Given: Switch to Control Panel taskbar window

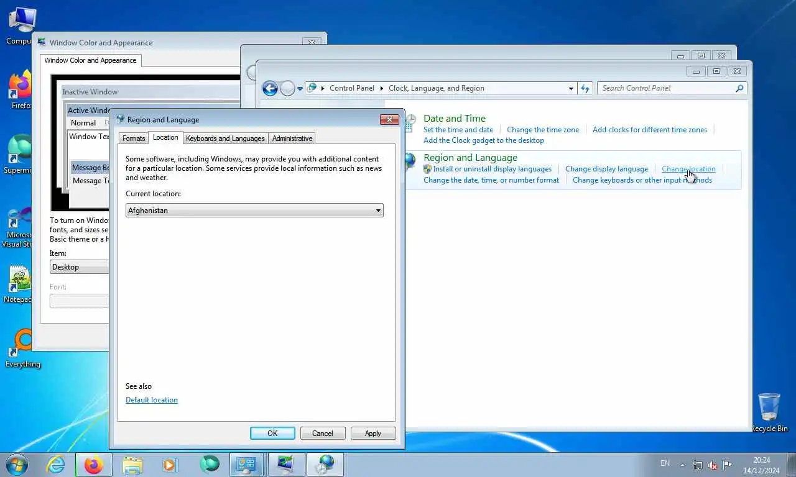Looking at the screenshot, I should point(247,465).
